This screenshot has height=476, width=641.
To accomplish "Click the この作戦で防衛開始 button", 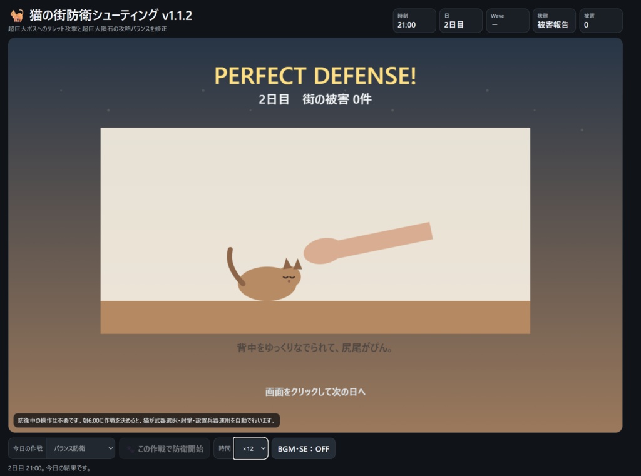I will click(x=165, y=448).
